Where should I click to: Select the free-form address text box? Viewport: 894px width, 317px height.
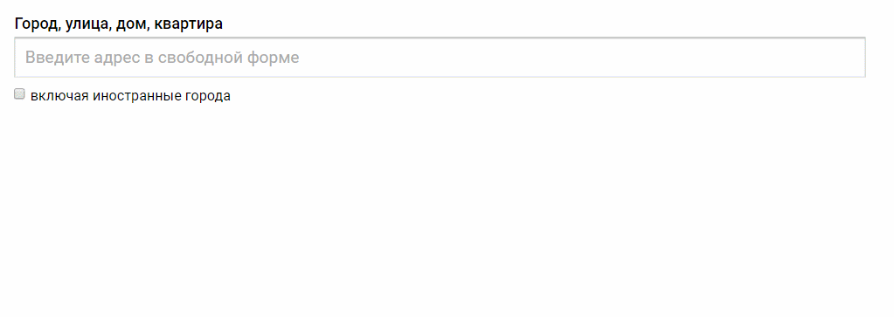pyautogui.click(x=440, y=58)
